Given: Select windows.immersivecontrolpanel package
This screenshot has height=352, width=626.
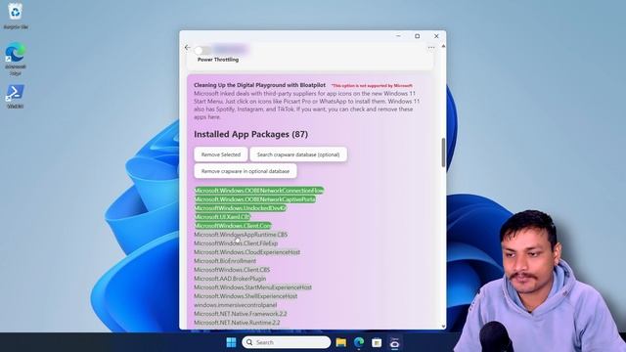Looking at the screenshot, I should pyautogui.click(x=236, y=304).
